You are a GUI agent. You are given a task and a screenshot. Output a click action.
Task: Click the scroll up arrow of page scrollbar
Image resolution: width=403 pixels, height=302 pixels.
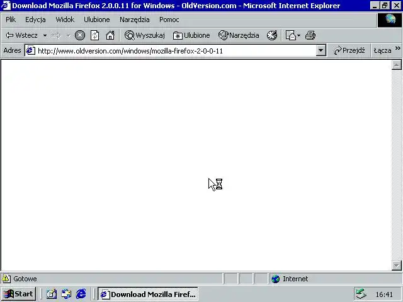coord(396,65)
